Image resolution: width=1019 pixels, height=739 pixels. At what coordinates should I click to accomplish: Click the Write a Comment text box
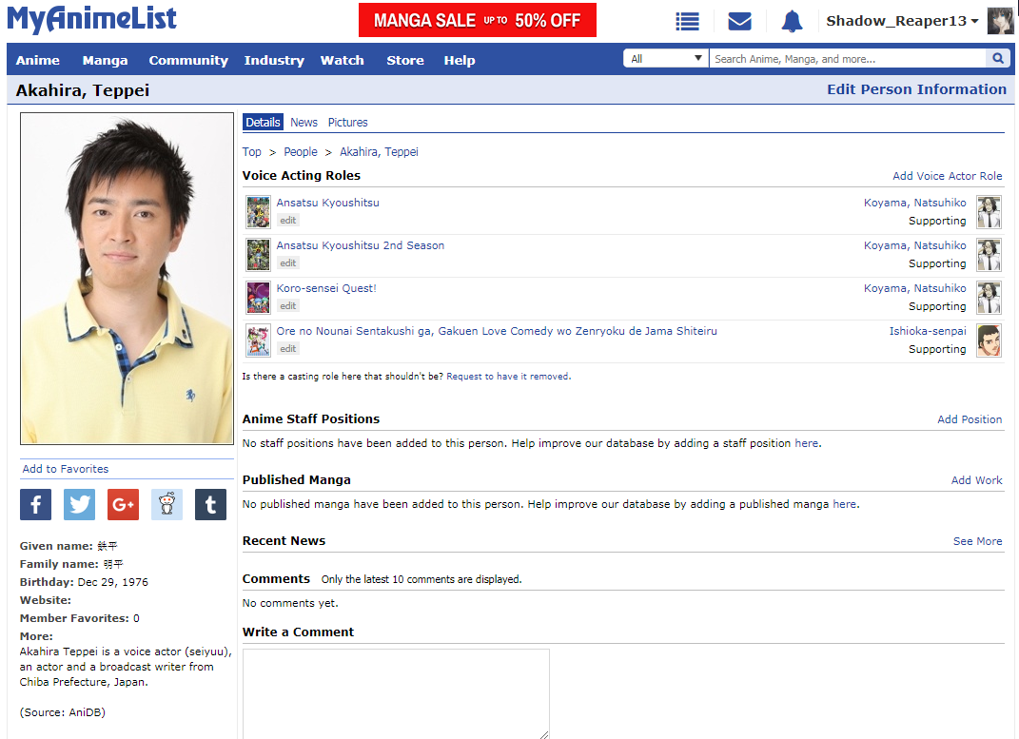click(x=396, y=693)
